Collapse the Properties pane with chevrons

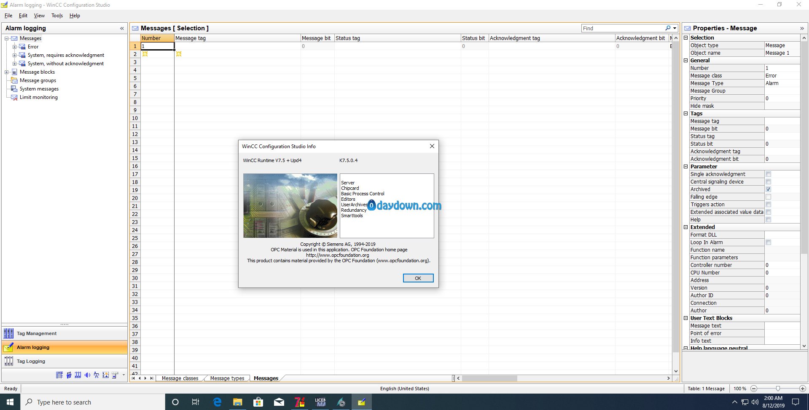(x=801, y=29)
